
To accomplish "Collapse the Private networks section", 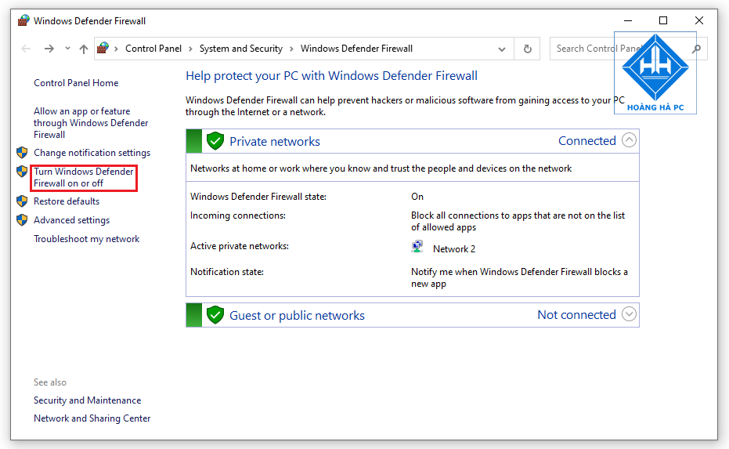I will pyautogui.click(x=629, y=141).
